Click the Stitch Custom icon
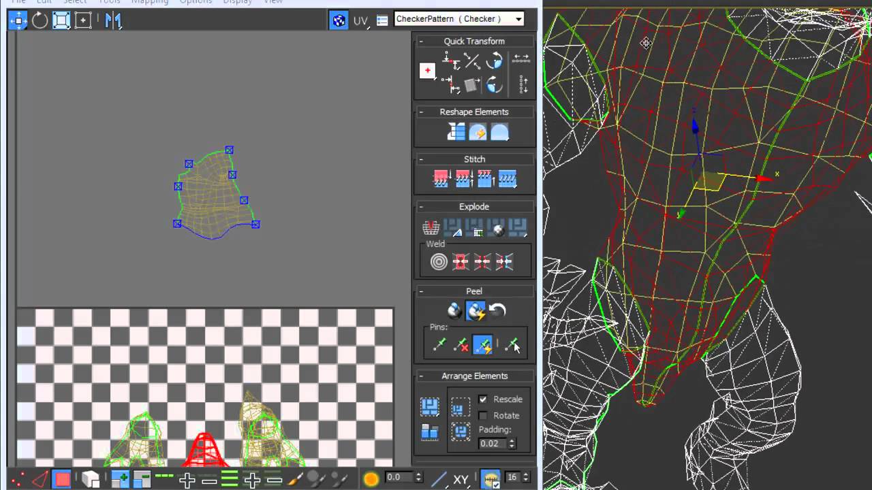Image resolution: width=872 pixels, height=490 pixels. pyautogui.click(x=507, y=179)
